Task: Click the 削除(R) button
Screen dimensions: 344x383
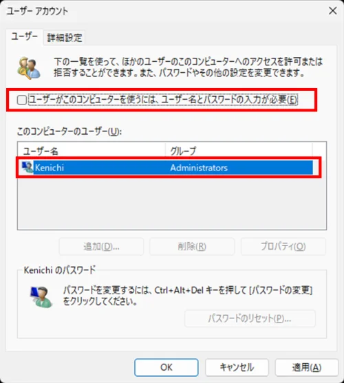Action: 192,246
